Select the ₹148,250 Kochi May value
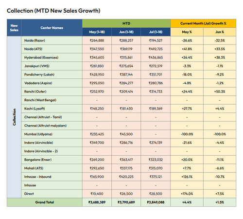Image resolution: width=243 pixels, height=219 pixels. (97, 109)
